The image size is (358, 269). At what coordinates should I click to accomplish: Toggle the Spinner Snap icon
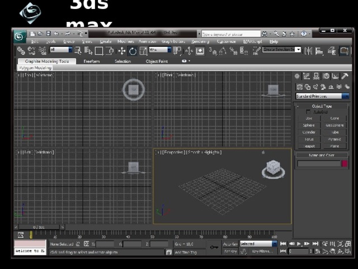point(244,51)
